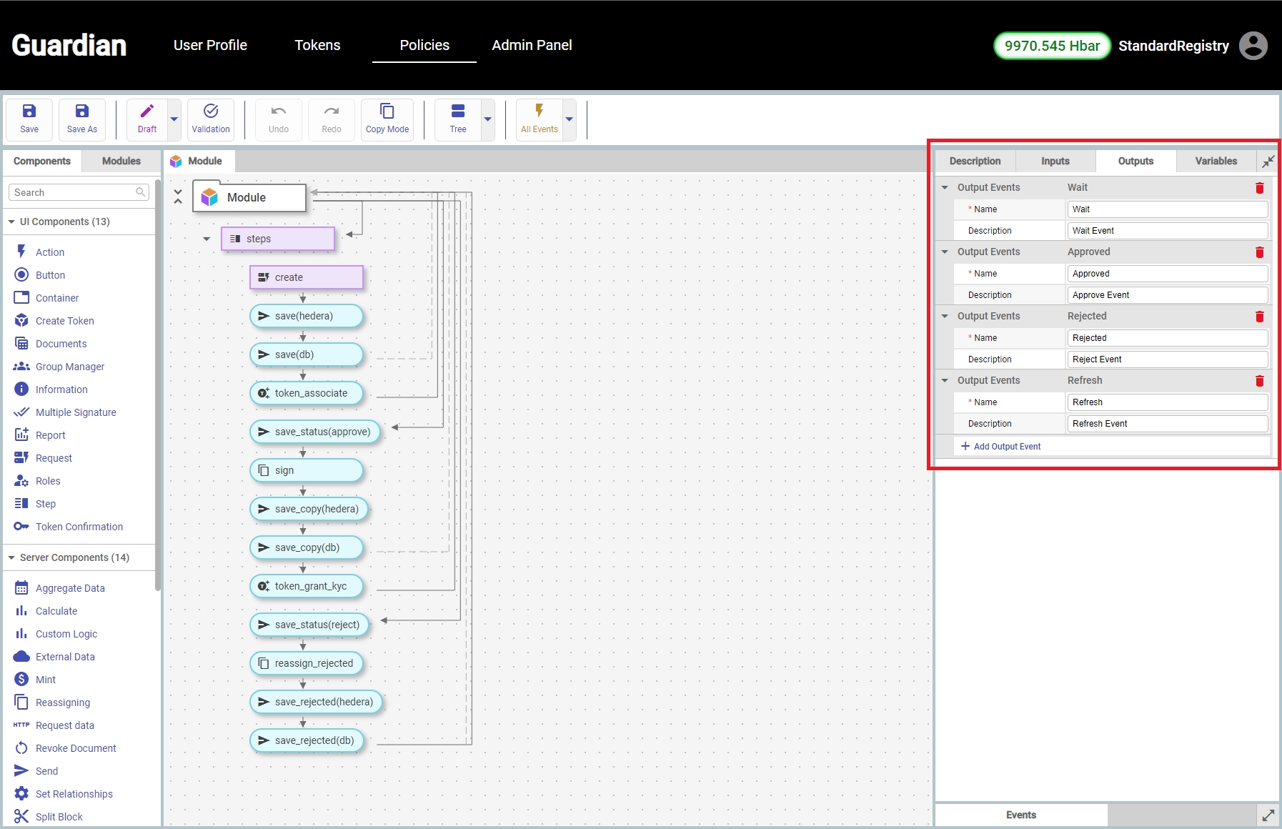This screenshot has width=1282, height=829.
Task: Open the user account avatar
Action: [1253, 46]
